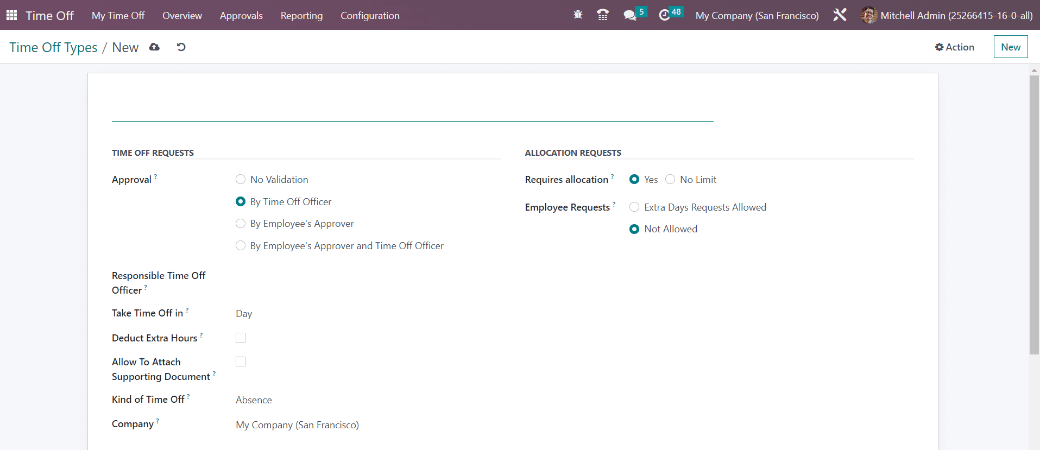This screenshot has height=450, width=1040.
Task: Save the record manually via cloud icon
Action: (x=155, y=47)
